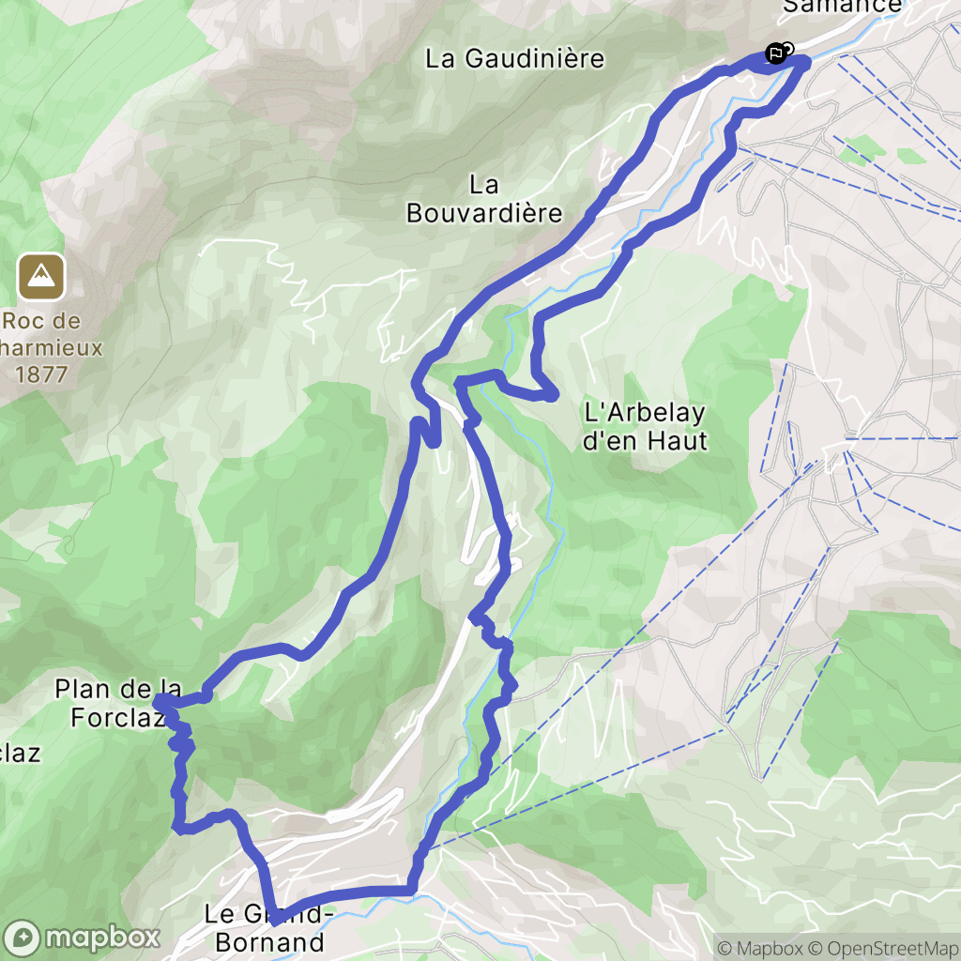This screenshot has width=961, height=961.
Task: Select the Samance label at top
Action: (843, 7)
